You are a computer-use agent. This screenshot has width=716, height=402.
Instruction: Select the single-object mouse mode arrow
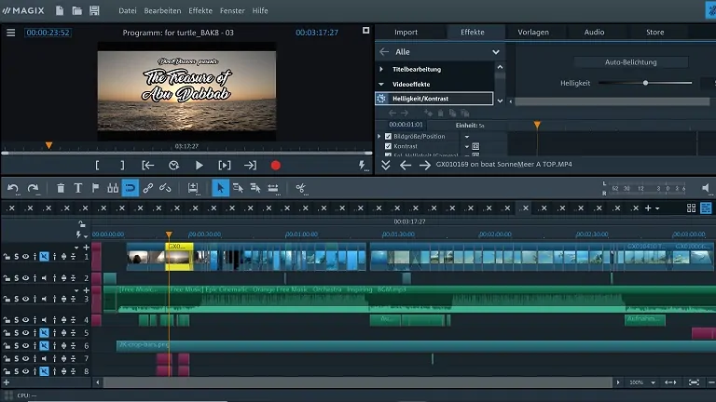coord(220,188)
